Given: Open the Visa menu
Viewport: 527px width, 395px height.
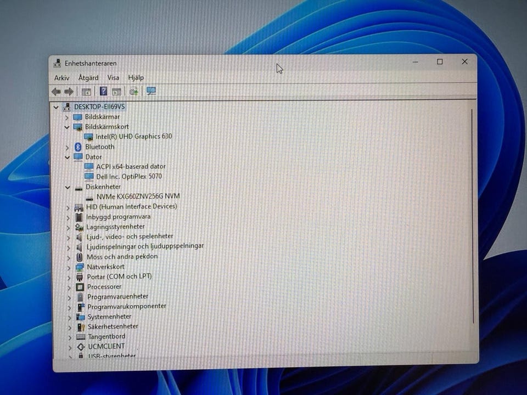Looking at the screenshot, I should tap(113, 77).
